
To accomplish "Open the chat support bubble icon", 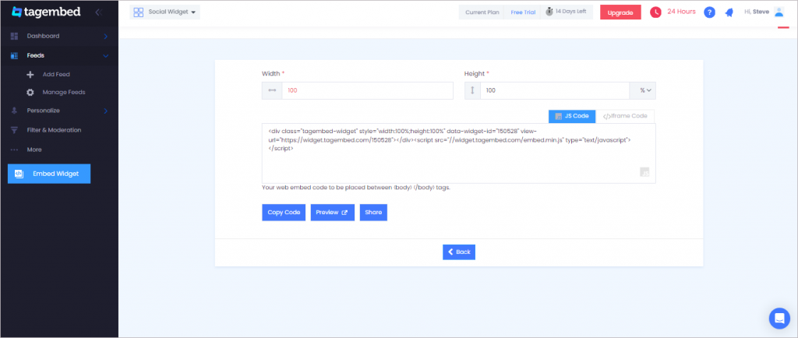I will coord(779,319).
